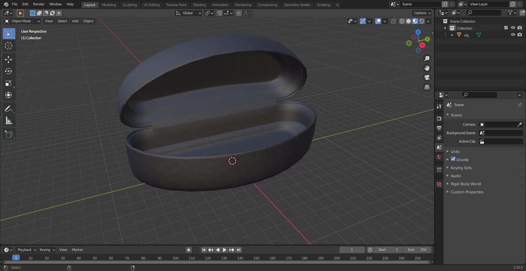Viewport: 526px width, 271px height.
Task: Select the Add Cube tool
Action: click(8, 135)
